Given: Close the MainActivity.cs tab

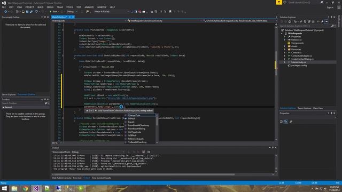Looking at the screenshot, I should (x=73, y=17).
